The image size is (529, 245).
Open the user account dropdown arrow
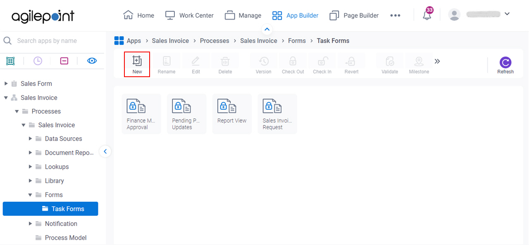[507, 14]
